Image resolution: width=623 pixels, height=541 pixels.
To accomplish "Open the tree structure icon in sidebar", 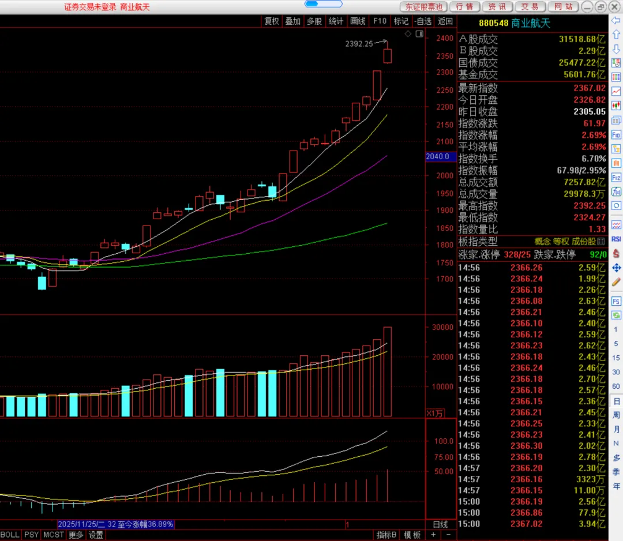I will (x=616, y=149).
